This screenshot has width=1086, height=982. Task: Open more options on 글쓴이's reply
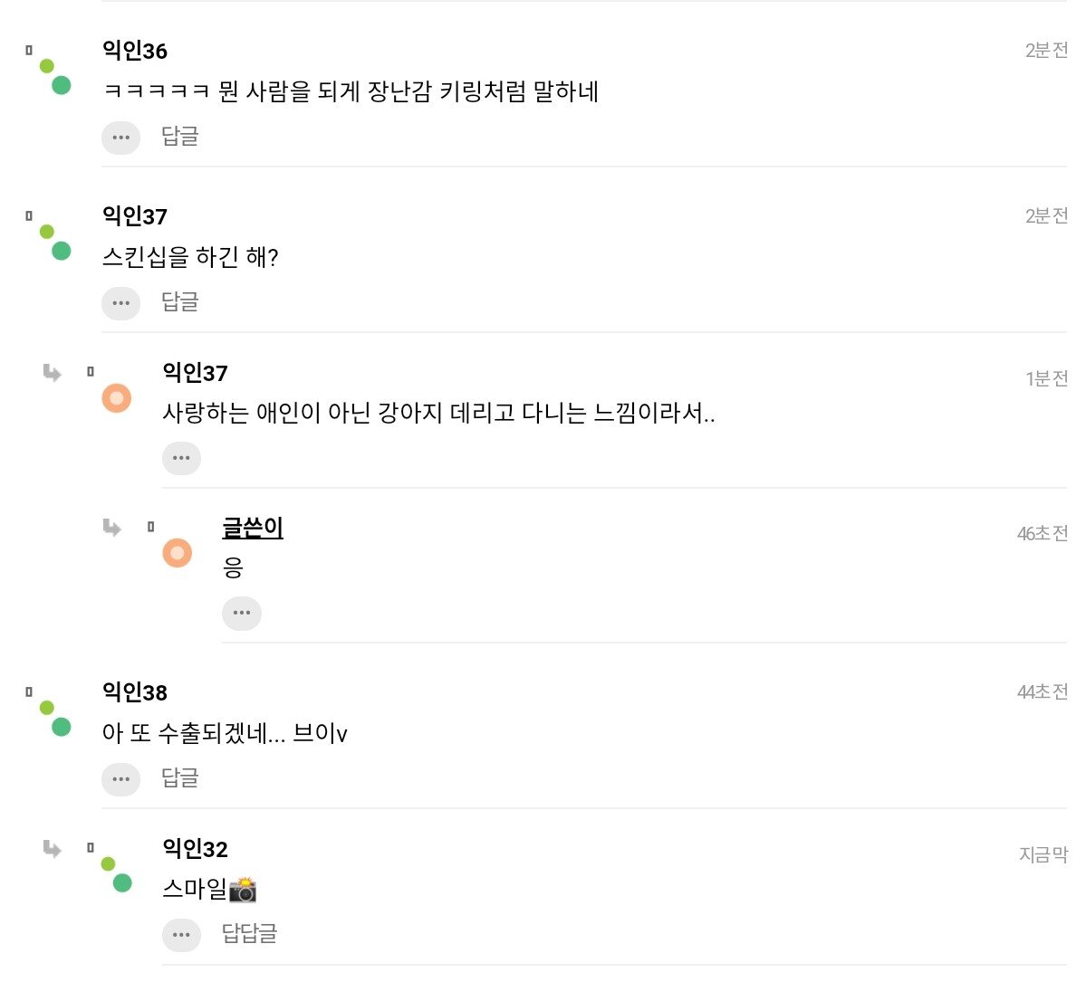(241, 614)
